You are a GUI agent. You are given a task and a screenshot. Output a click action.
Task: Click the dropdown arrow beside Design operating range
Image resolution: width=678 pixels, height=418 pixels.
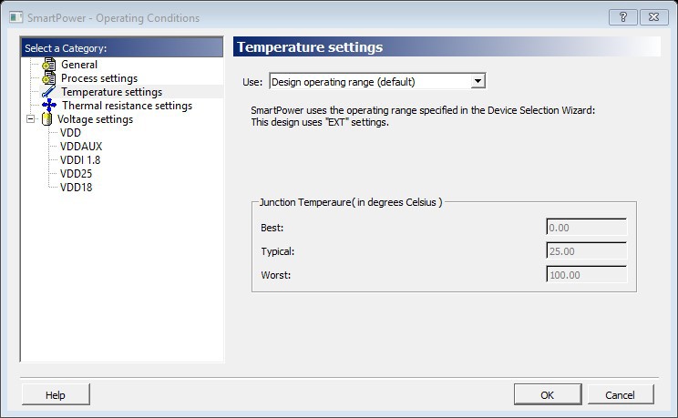click(x=478, y=82)
